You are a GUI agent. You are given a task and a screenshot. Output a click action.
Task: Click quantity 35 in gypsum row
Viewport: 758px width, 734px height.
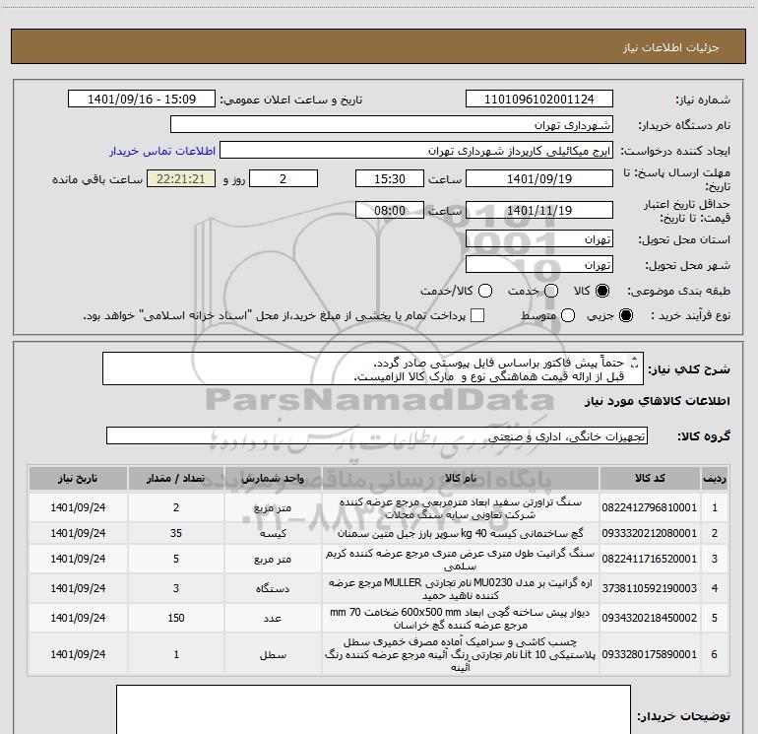coord(176,533)
